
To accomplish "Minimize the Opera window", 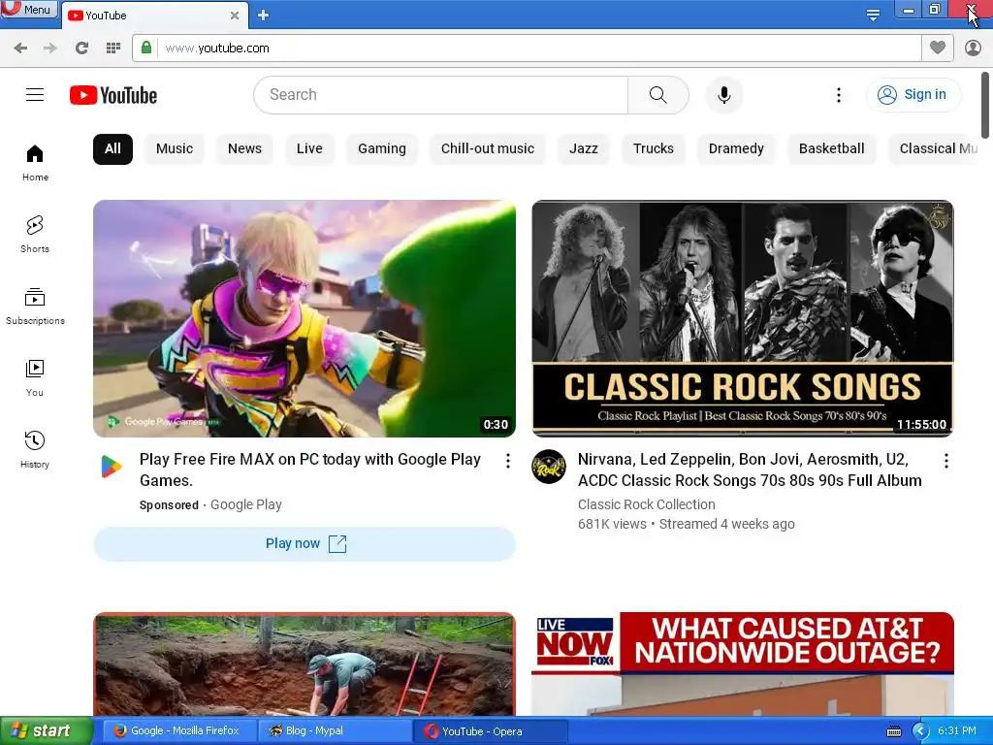I will 908,10.
